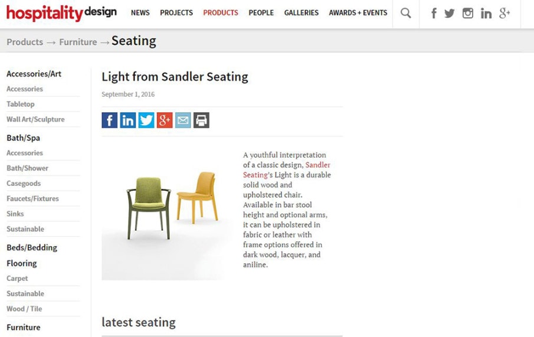This screenshot has height=337, width=534.
Task: Print the article with printer icon
Action: coord(201,120)
